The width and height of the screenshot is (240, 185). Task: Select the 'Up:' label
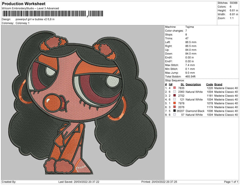167,50
